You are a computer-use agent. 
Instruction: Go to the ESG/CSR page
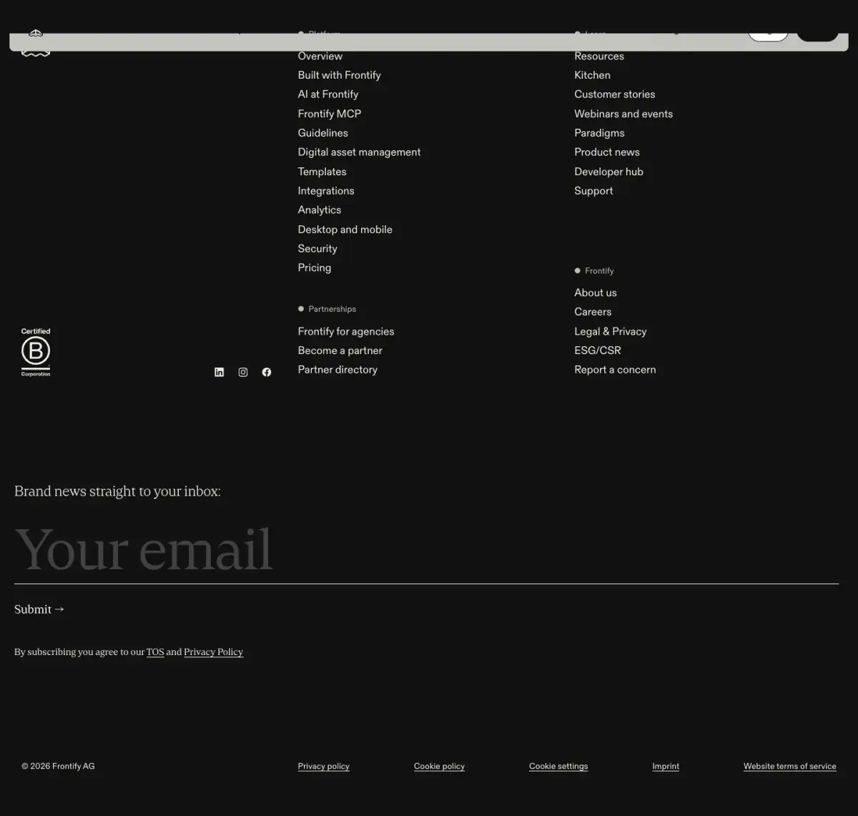(598, 350)
